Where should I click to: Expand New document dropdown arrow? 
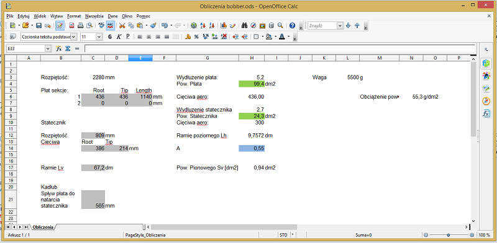[19, 25]
